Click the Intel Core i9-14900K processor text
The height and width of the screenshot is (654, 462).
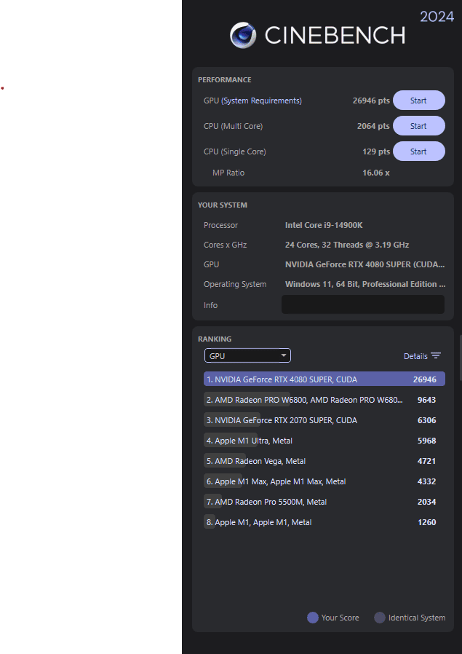(324, 225)
